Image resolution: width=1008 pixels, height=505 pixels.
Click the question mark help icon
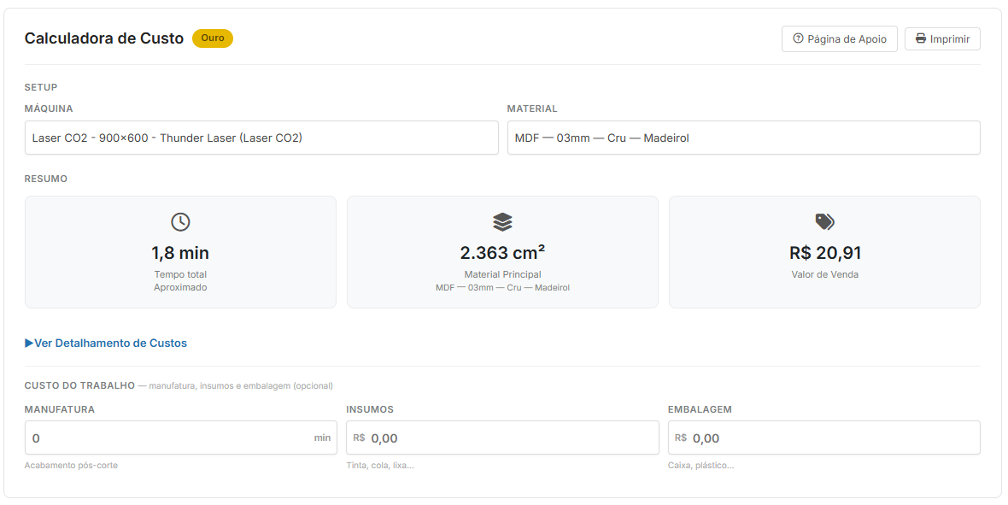coord(798,38)
